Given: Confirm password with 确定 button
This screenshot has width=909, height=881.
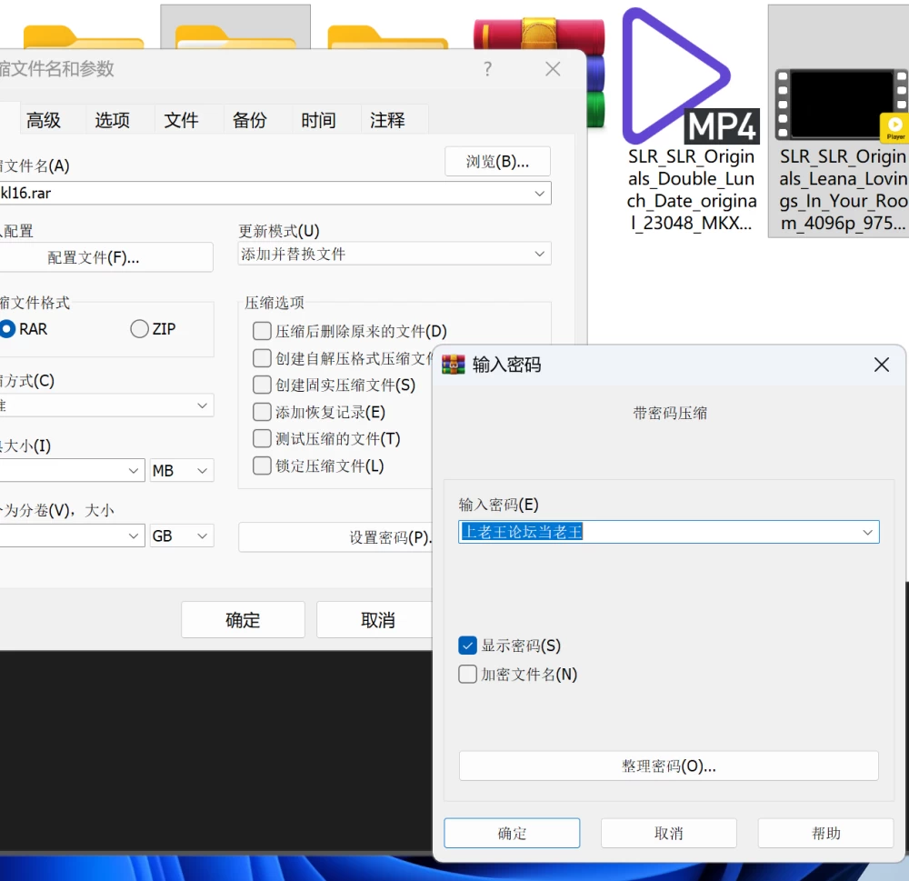Looking at the screenshot, I should pos(512,833).
